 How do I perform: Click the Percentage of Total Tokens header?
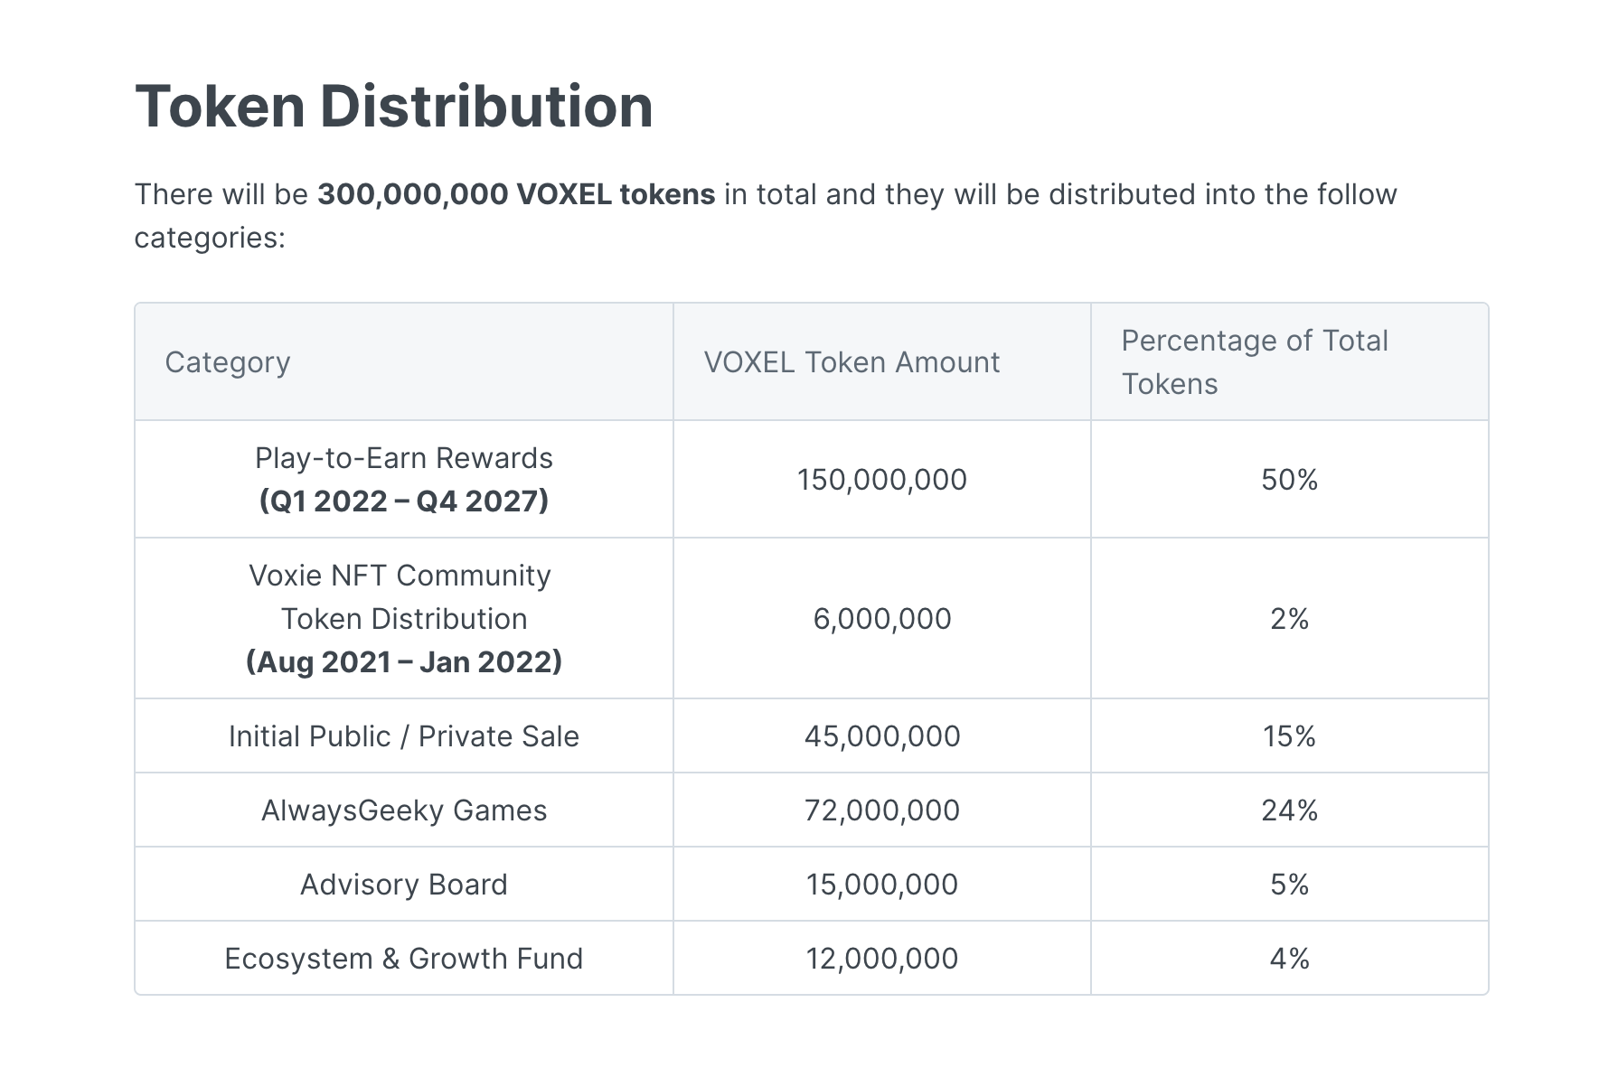coord(1255,362)
